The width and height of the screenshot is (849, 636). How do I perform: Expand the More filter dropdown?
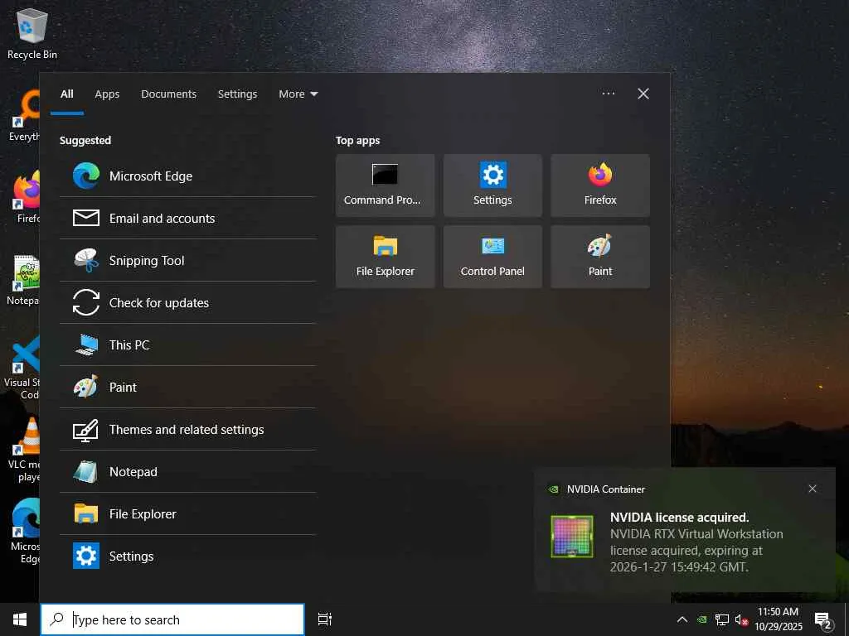298,94
